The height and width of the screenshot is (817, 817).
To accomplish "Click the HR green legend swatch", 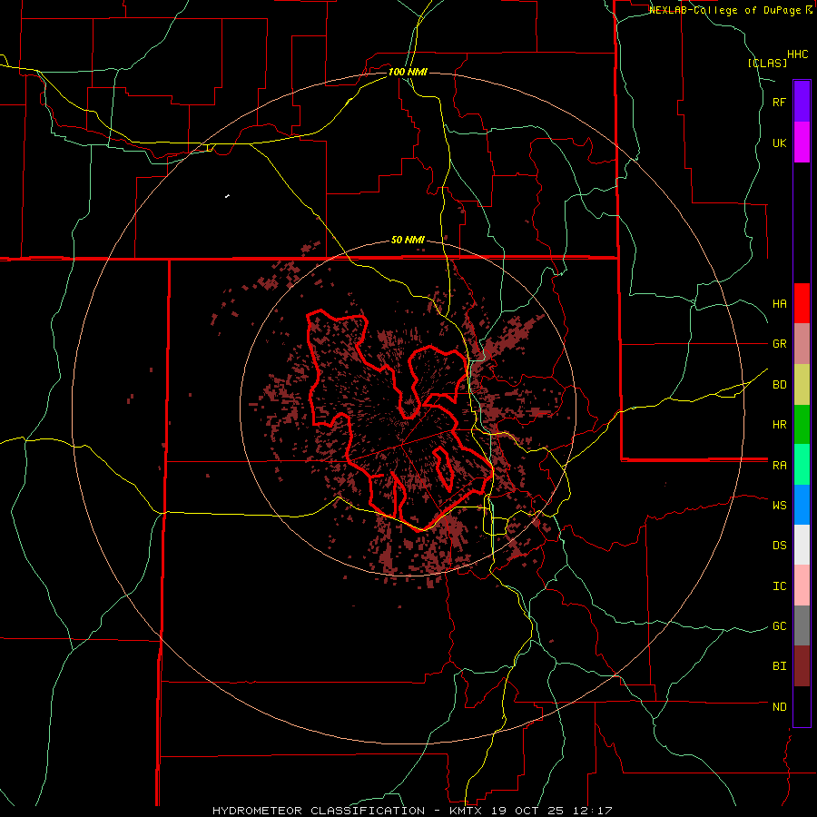I will click(802, 424).
